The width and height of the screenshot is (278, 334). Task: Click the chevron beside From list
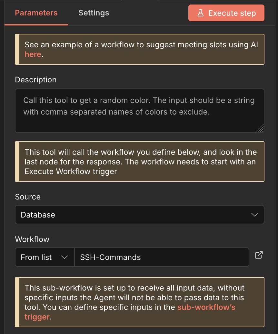65,257
